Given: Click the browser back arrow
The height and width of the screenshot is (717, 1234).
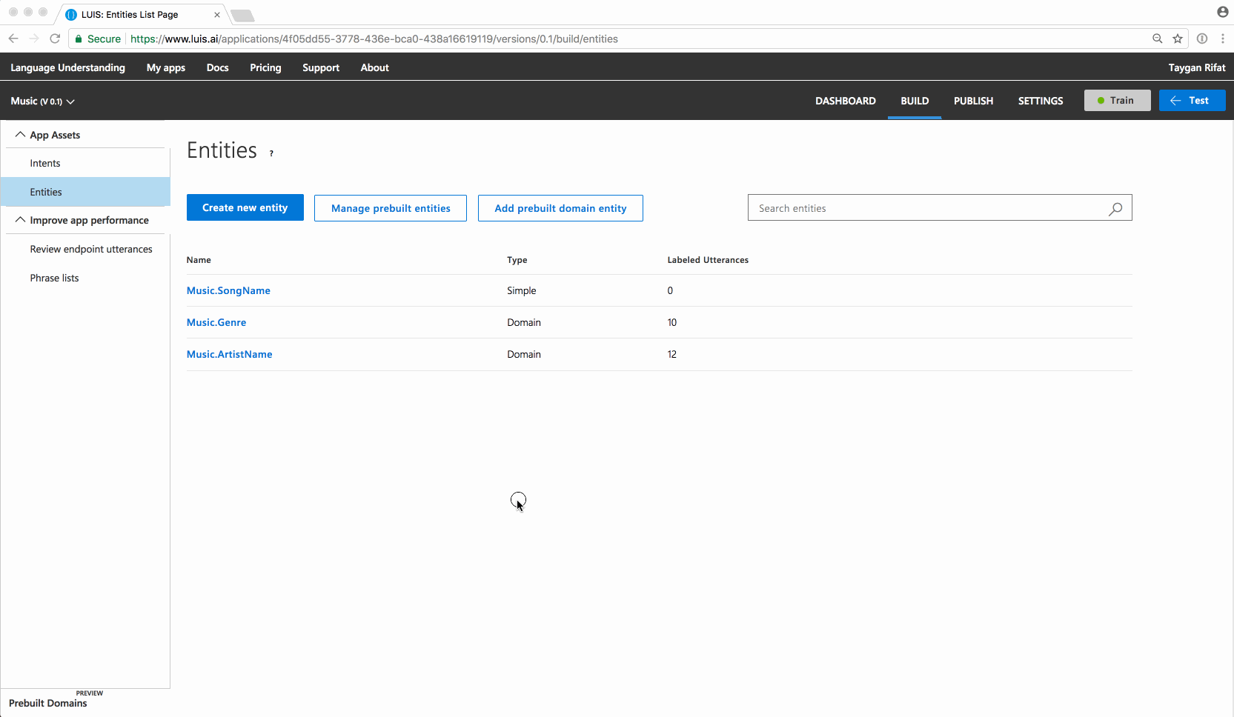Looking at the screenshot, I should point(13,39).
